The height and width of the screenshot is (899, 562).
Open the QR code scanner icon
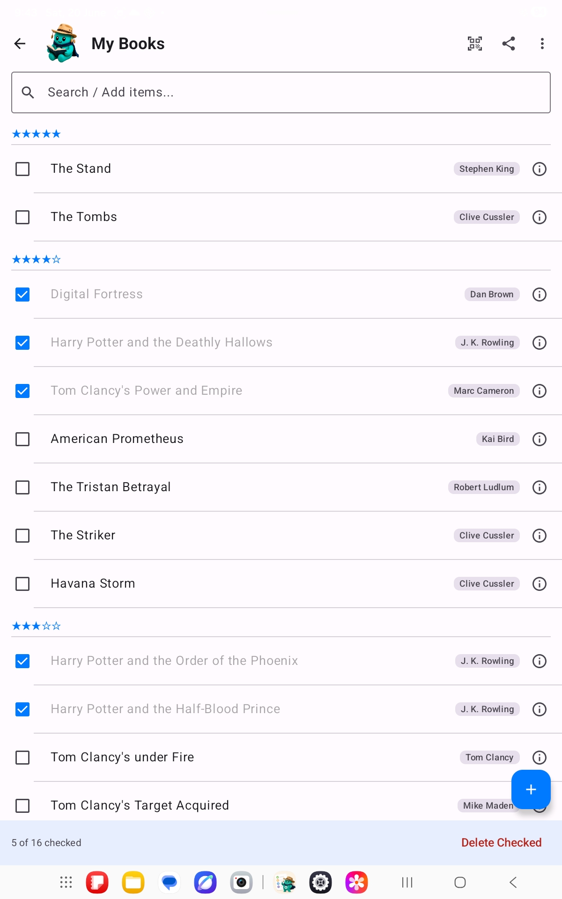coord(475,44)
